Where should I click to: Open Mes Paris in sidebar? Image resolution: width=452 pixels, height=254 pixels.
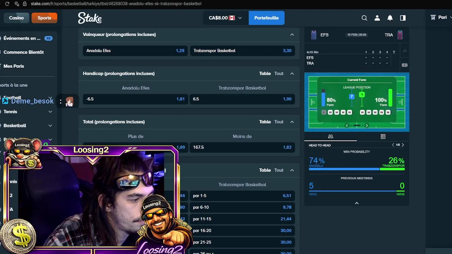click(14, 66)
